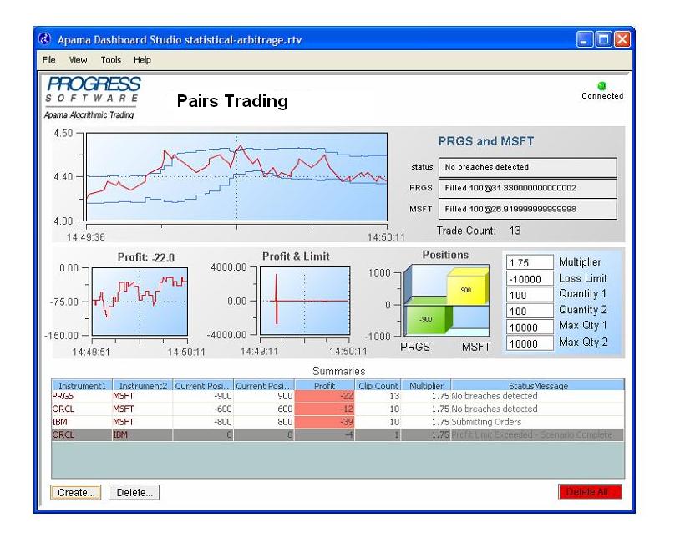The image size is (675, 543).
Task: Open the File menu
Action: coord(48,60)
